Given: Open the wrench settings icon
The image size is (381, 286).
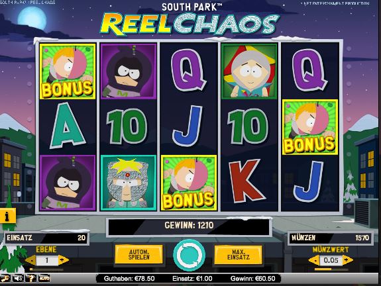Looking at the screenshot, I should point(5,278).
